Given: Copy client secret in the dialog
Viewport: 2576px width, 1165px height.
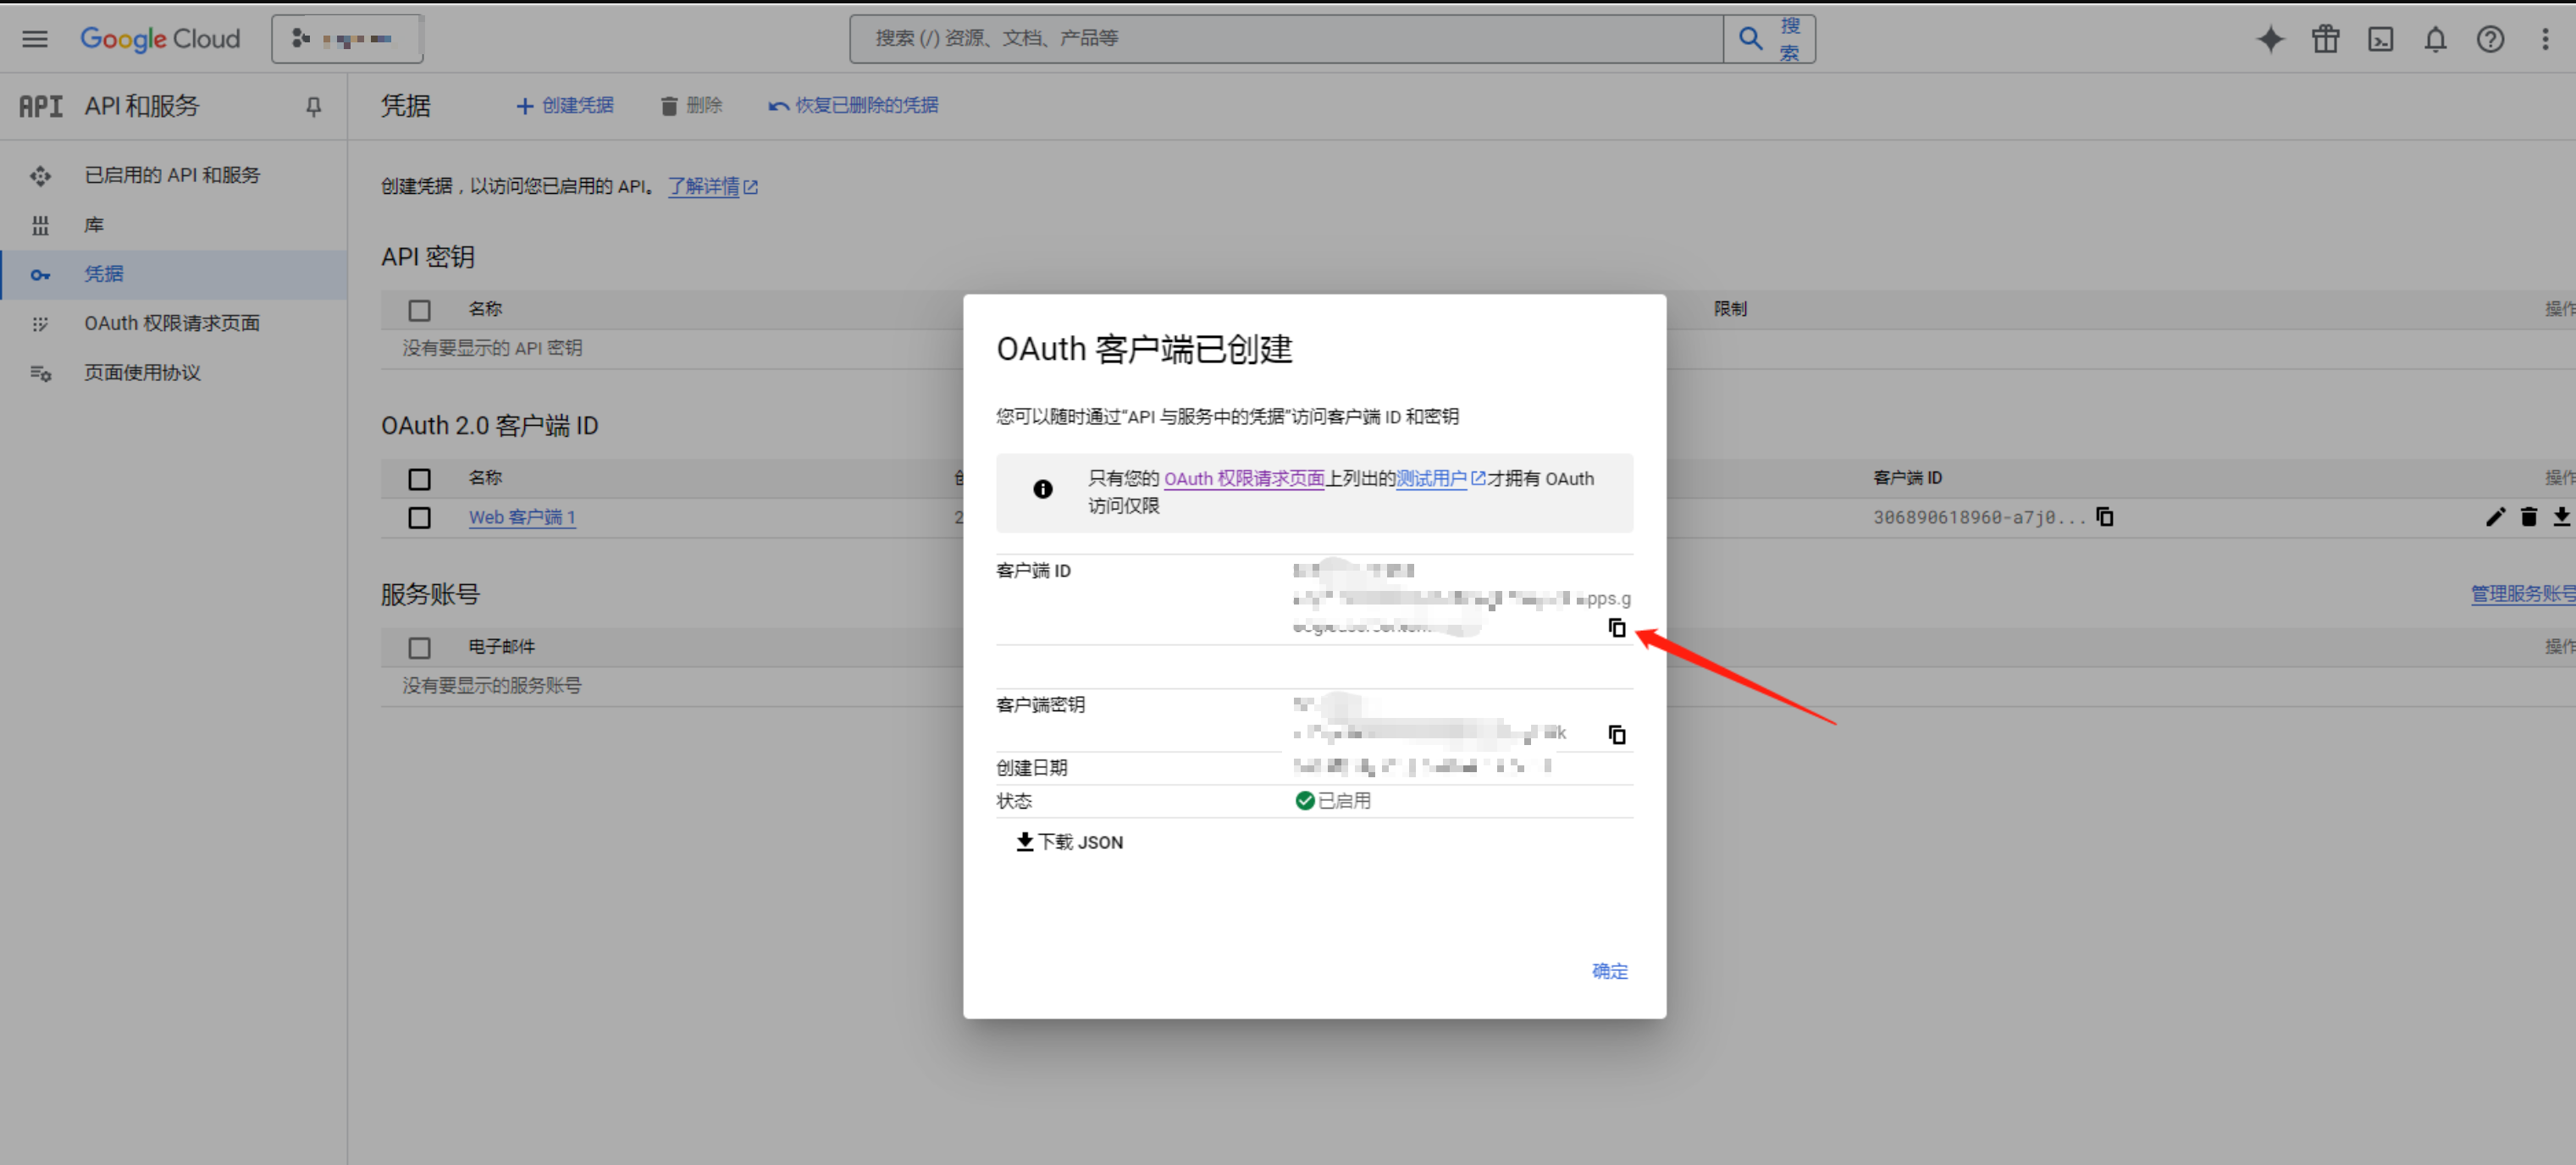Looking at the screenshot, I should tap(1617, 735).
